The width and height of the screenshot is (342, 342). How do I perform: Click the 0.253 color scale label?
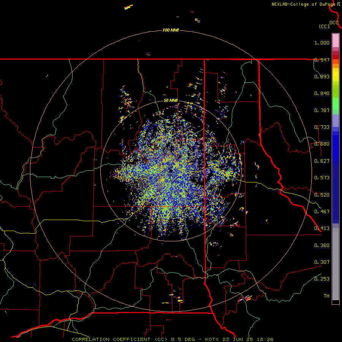322,279
